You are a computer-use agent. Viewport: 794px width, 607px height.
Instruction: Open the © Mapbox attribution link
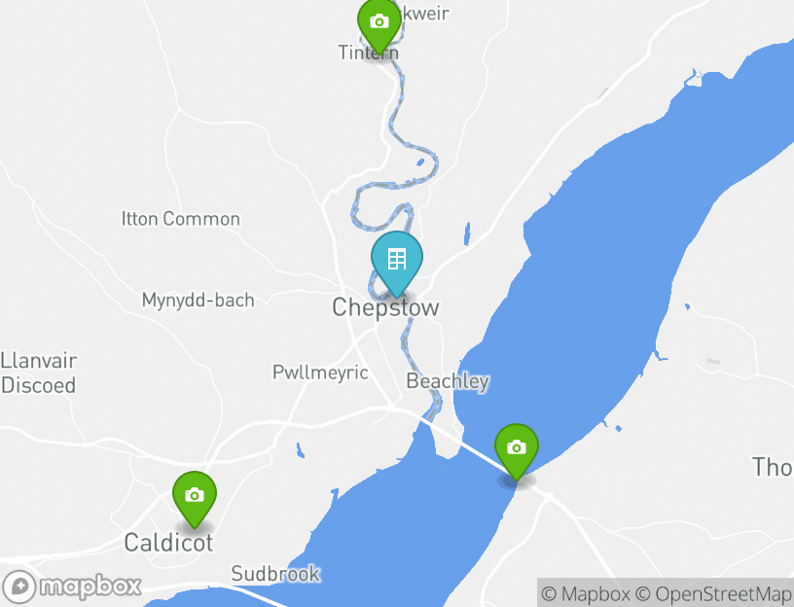click(586, 593)
